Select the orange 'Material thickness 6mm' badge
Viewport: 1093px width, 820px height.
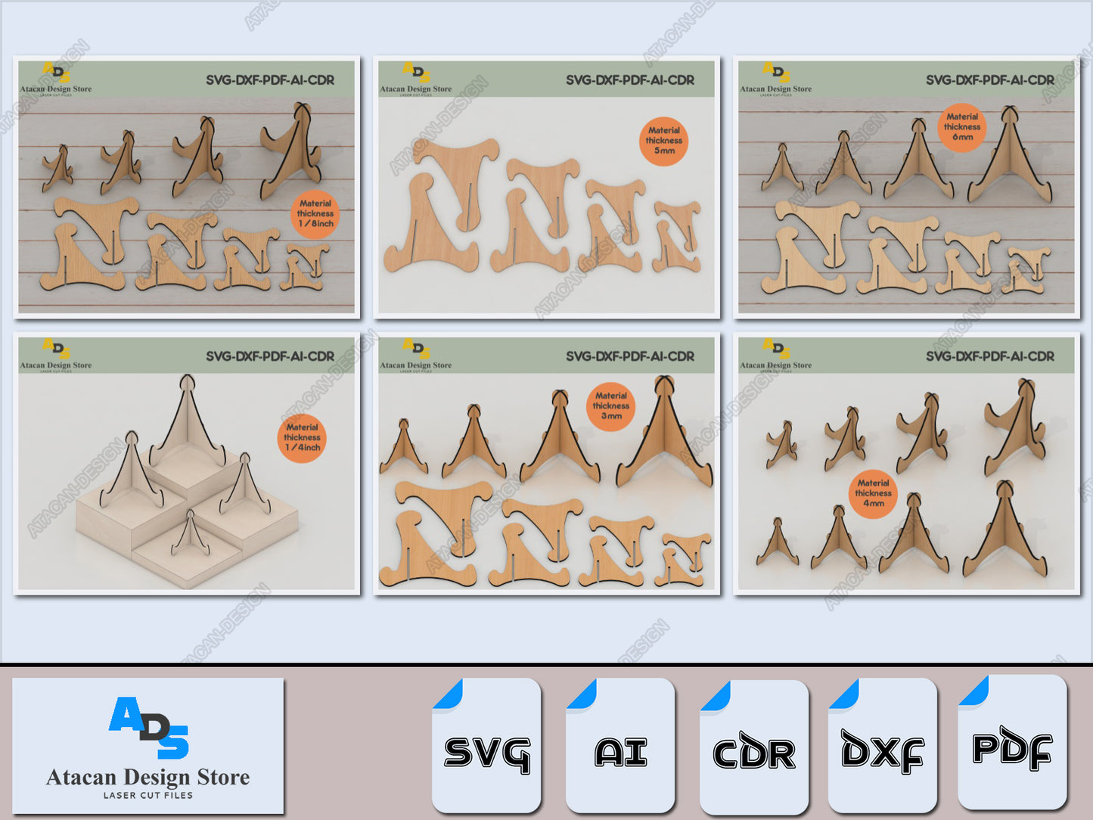[x=962, y=127]
